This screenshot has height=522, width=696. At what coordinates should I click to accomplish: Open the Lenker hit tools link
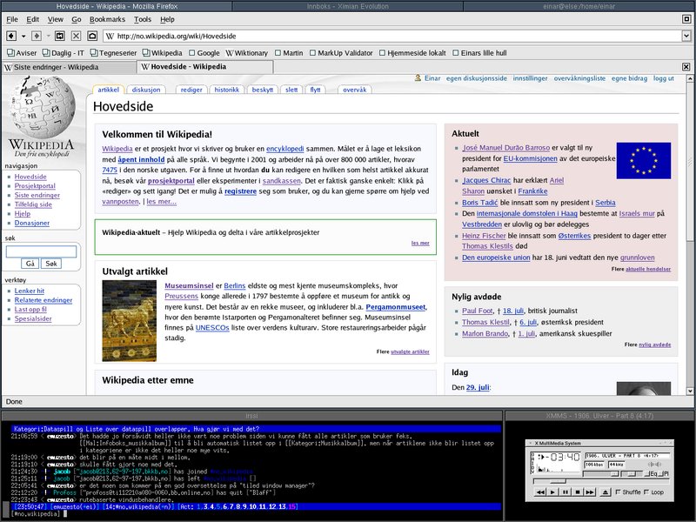click(30, 291)
